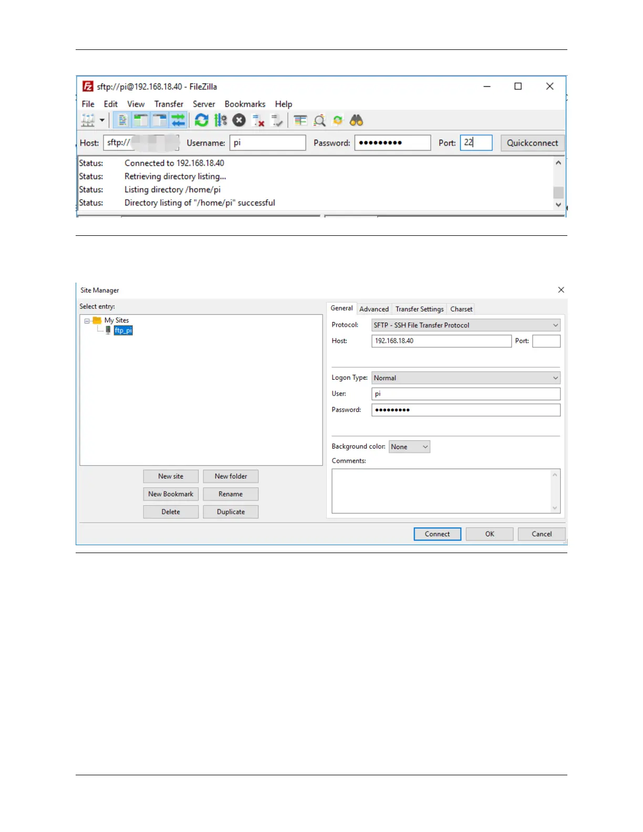This screenshot has width=643, height=832.
Task: Click the quickconnect Port field showing 22
Action: (x=476, y=143)
